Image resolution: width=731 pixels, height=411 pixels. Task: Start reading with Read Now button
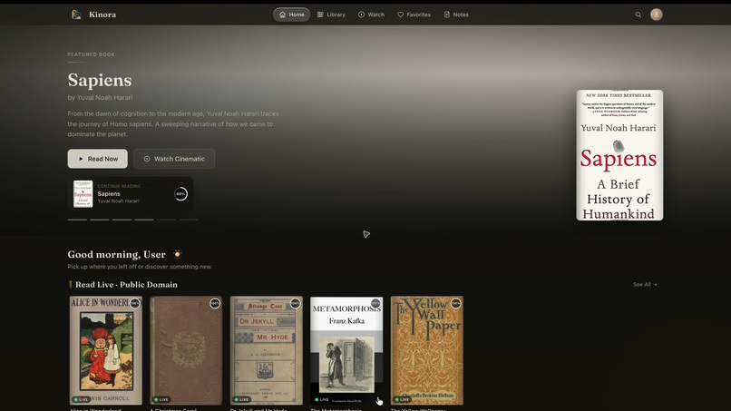[x=97, y=159]
